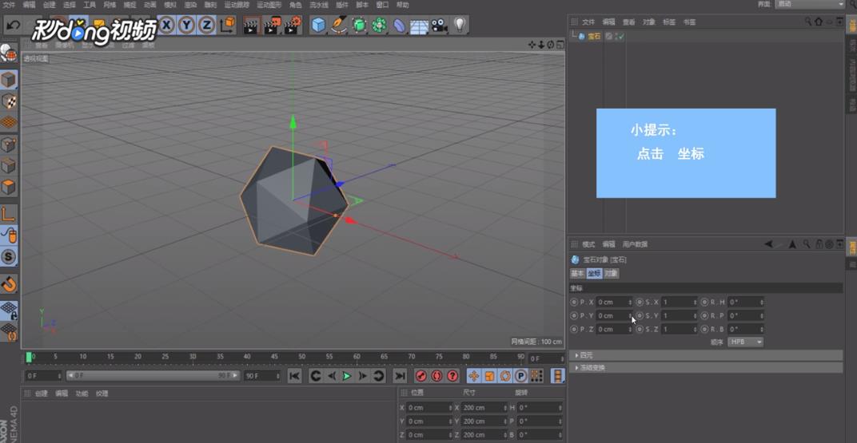Select the checkered texture mode icon
Image resolution: width=857 pixels, height=443 pixels.
point(9,101)
